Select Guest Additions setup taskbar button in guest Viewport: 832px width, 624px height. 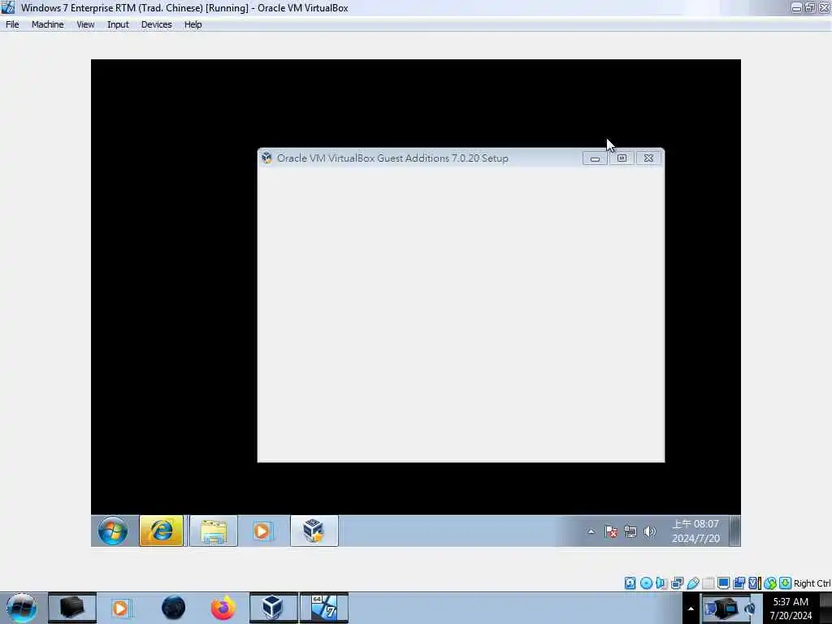click(314, 531)
